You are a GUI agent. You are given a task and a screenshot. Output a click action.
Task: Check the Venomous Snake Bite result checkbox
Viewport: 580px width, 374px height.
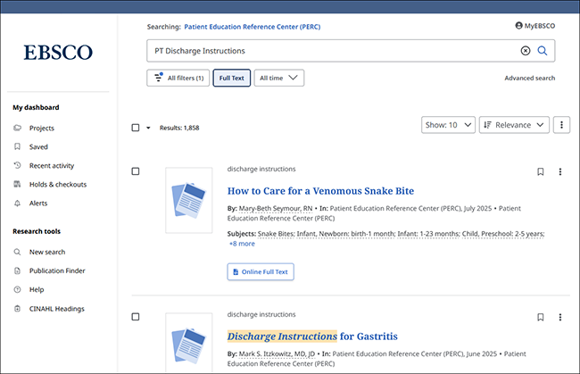tap(136, 171)
